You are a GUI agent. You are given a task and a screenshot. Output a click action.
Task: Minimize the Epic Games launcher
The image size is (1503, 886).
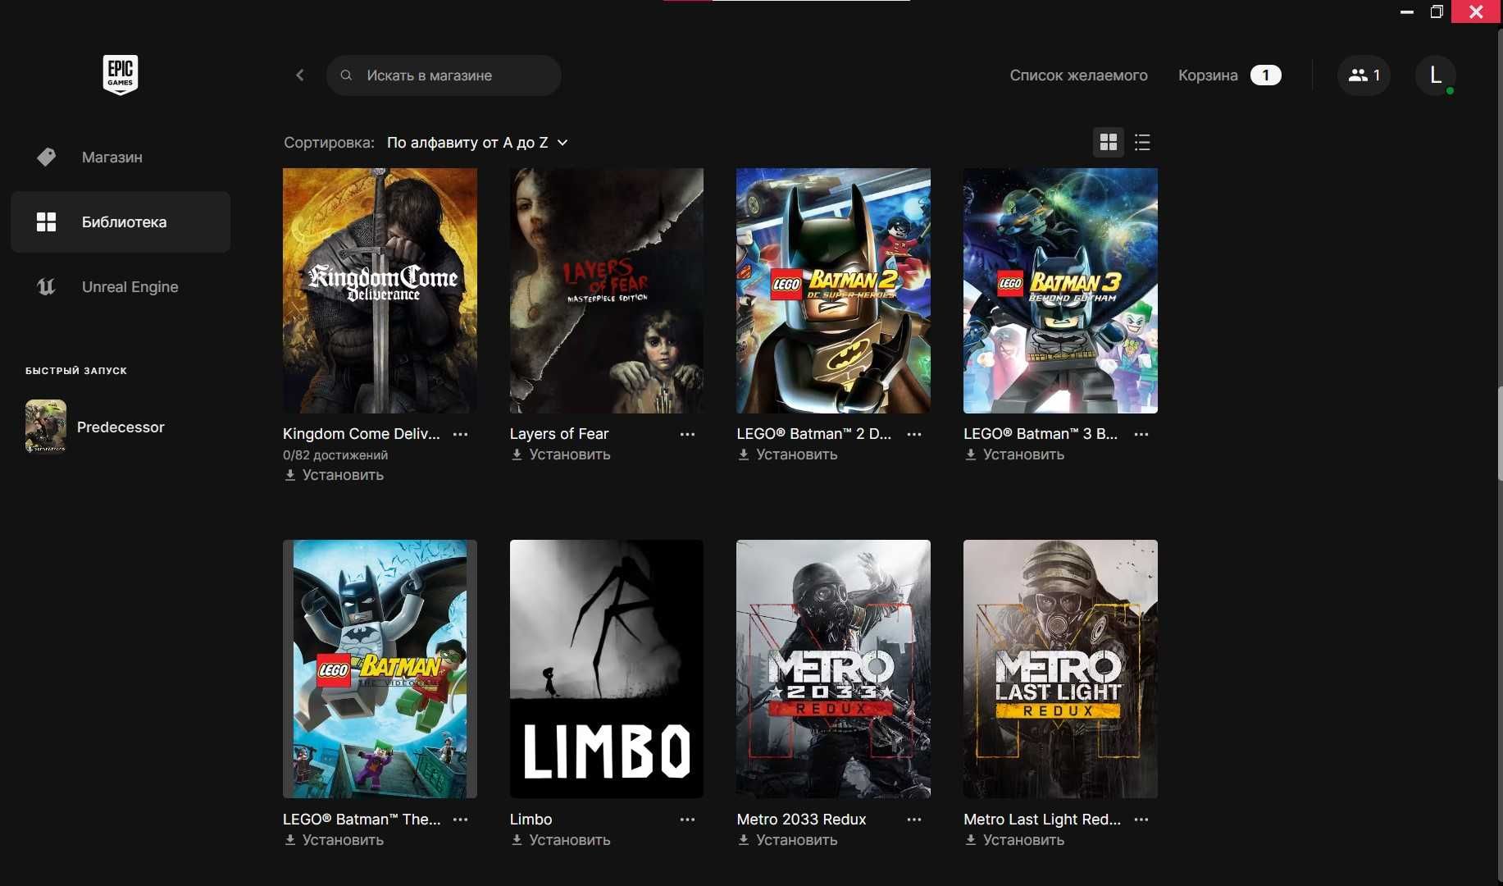(1407, 11)
